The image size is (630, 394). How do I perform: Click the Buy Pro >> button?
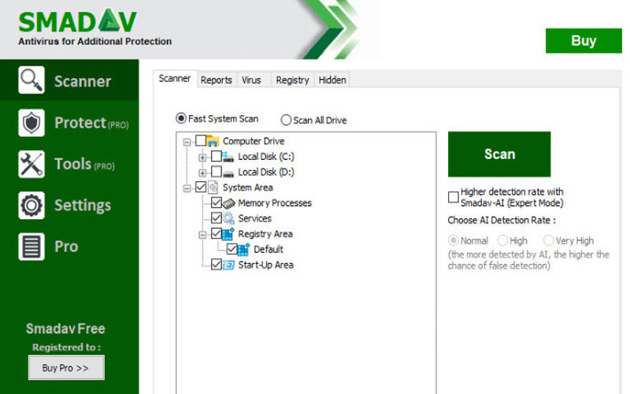tap(66, 367)
